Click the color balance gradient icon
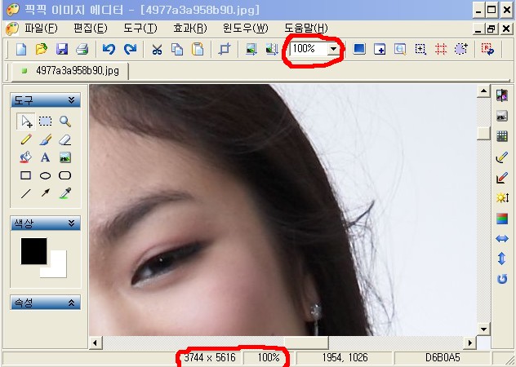The width and height of the screenshot is (516, 367). (502, 219)
